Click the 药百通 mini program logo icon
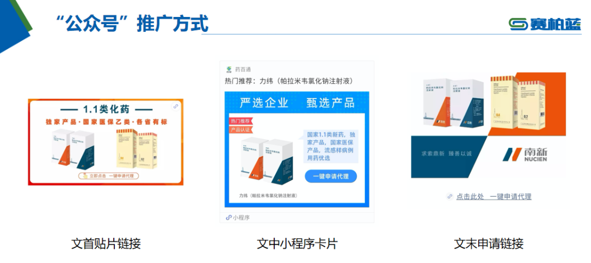 click(x=228, y=69)
